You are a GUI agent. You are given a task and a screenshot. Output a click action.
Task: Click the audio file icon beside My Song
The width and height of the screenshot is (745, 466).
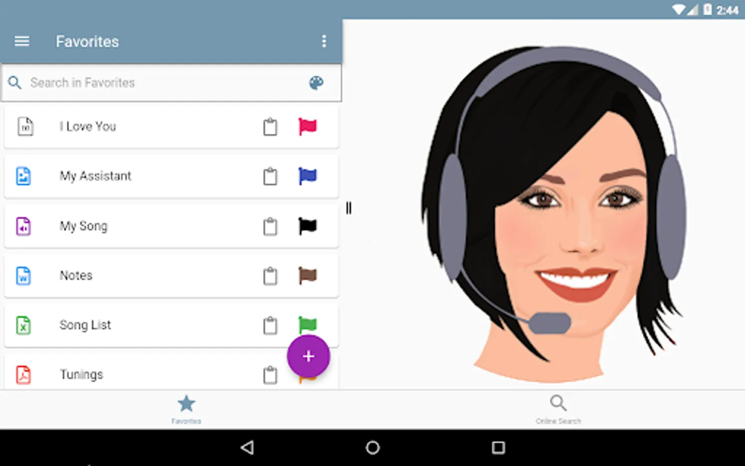click(x=23, y=226)
